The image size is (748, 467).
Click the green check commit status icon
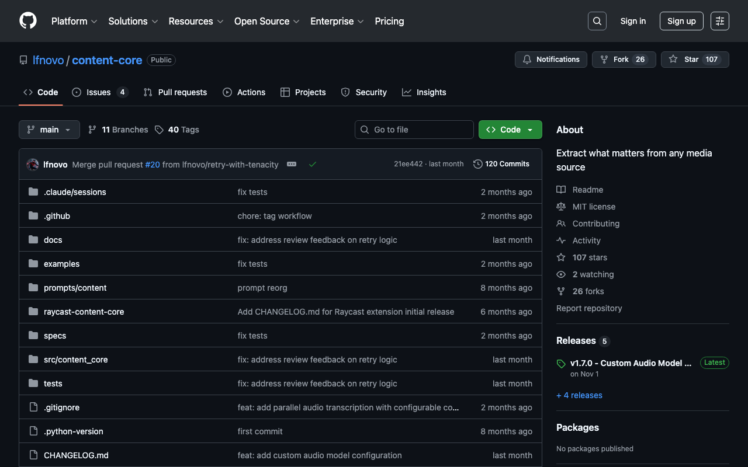point(313,165)
